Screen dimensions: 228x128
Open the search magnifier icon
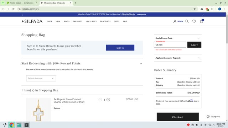coord(187,21)
